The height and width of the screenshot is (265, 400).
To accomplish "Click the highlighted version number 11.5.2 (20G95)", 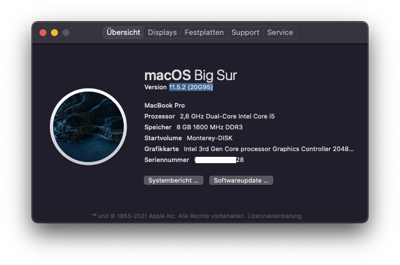I will [x=191, y=87].
